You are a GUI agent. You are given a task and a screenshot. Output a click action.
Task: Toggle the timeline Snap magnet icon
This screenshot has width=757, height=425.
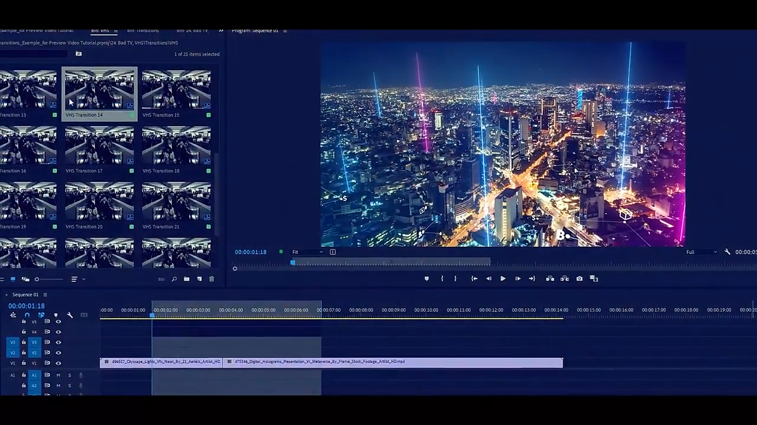27,315
